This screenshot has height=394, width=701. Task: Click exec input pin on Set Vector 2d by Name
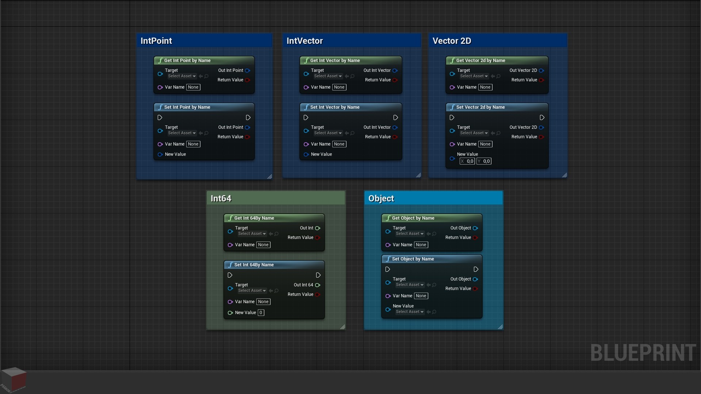pos(452,117)
